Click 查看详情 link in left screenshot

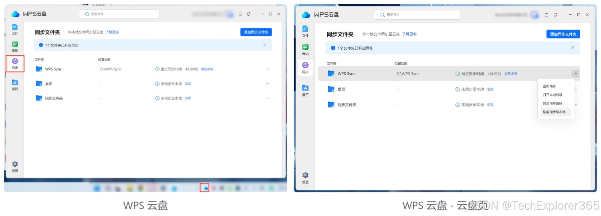coord(207,69)
